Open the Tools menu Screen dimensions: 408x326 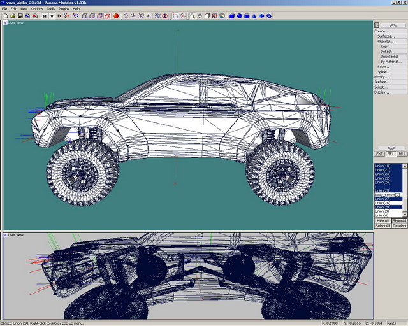[50, 9]
